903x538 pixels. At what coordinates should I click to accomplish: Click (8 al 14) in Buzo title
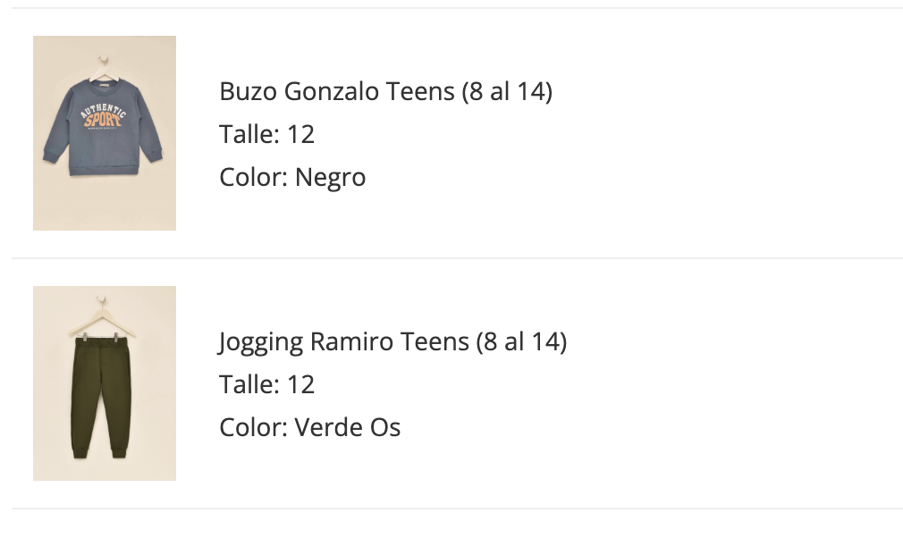(507, 91)
